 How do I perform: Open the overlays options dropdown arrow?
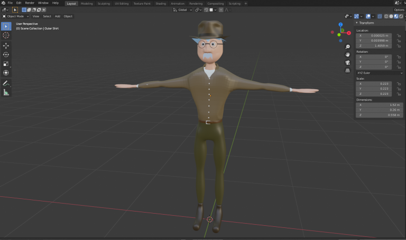pyautogui.click(x=373, y=16)
